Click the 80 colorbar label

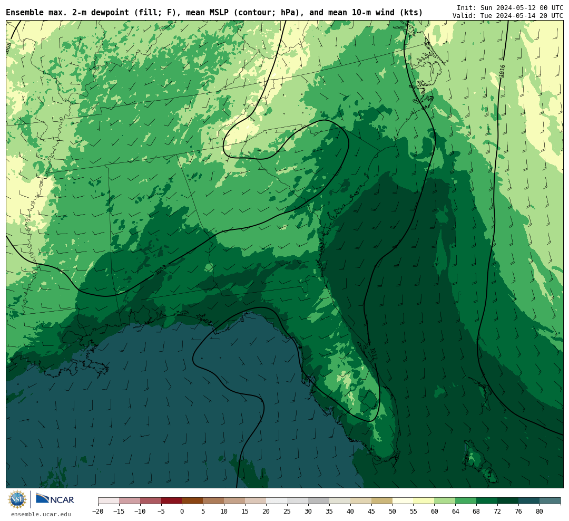pyautogui.click(x=539, y=512)
